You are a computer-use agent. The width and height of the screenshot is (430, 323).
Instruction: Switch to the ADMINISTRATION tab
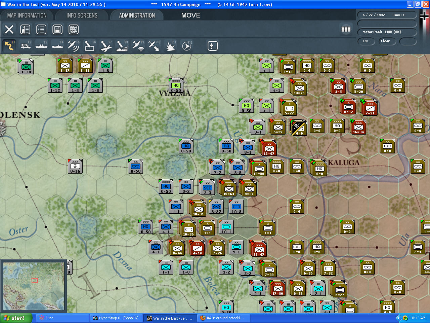[x=137, y=15]
